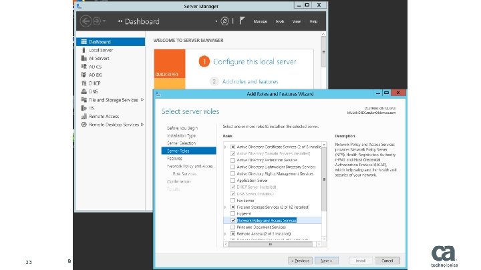Click the forward arrow in Server Manager
This screenshot has width=481, height=270.
pyautogui.click(x=97, y=21)
